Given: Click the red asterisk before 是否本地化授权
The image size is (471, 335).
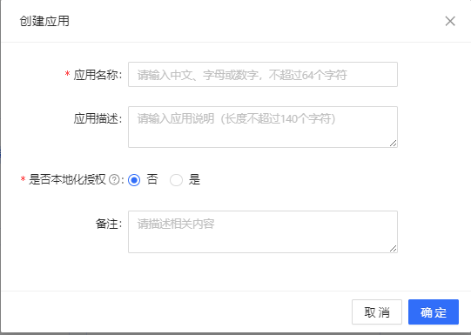Looking at the screenshot, I should point(23,179).
